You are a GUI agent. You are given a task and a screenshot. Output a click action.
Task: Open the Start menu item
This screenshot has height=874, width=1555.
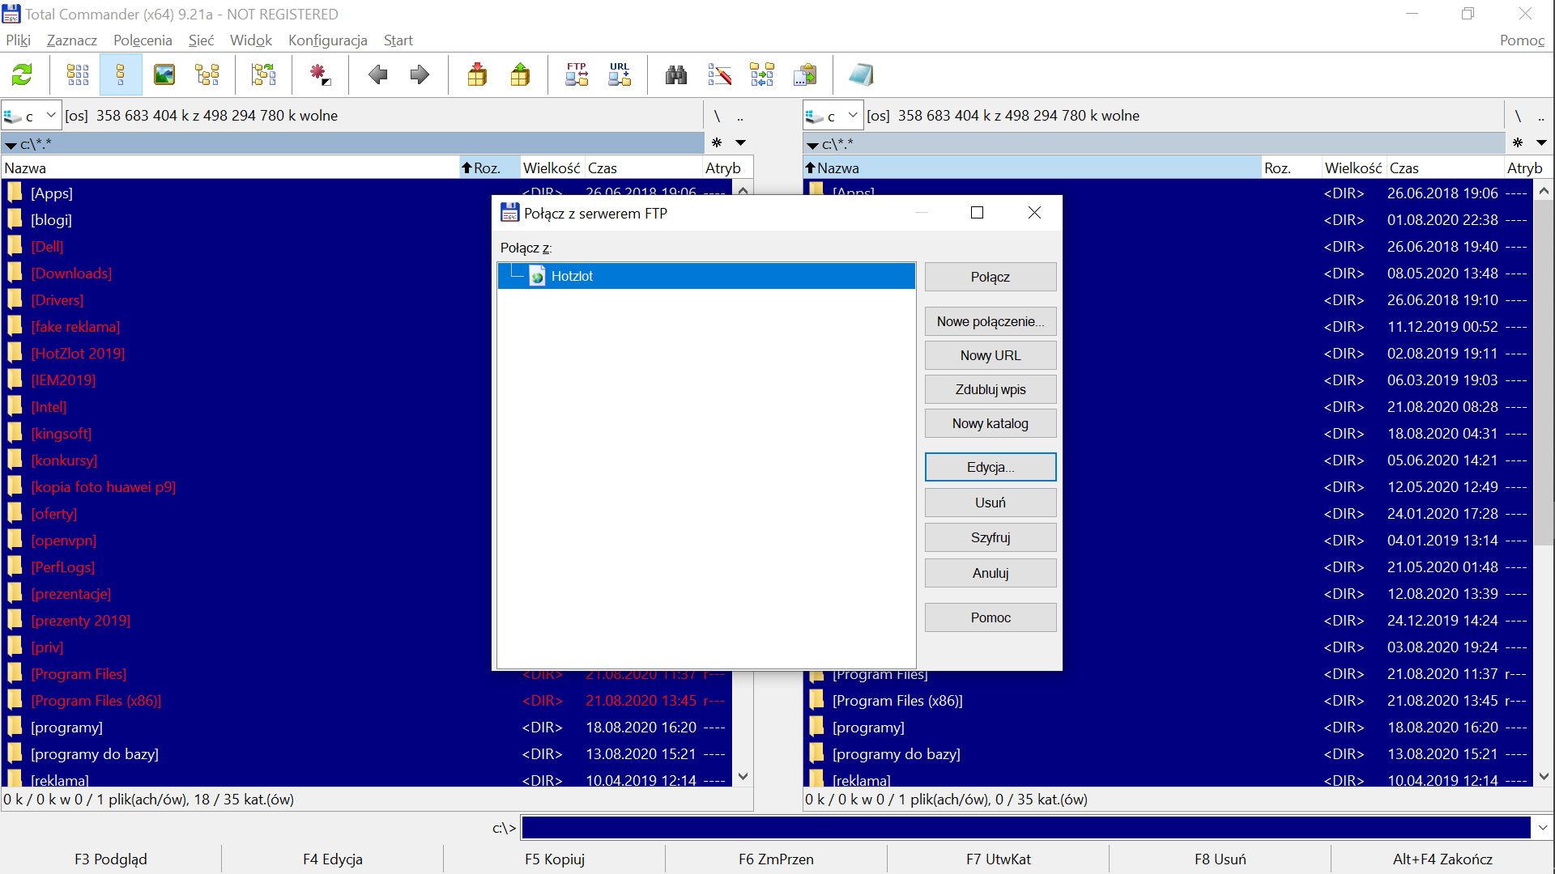click(398, 40)
